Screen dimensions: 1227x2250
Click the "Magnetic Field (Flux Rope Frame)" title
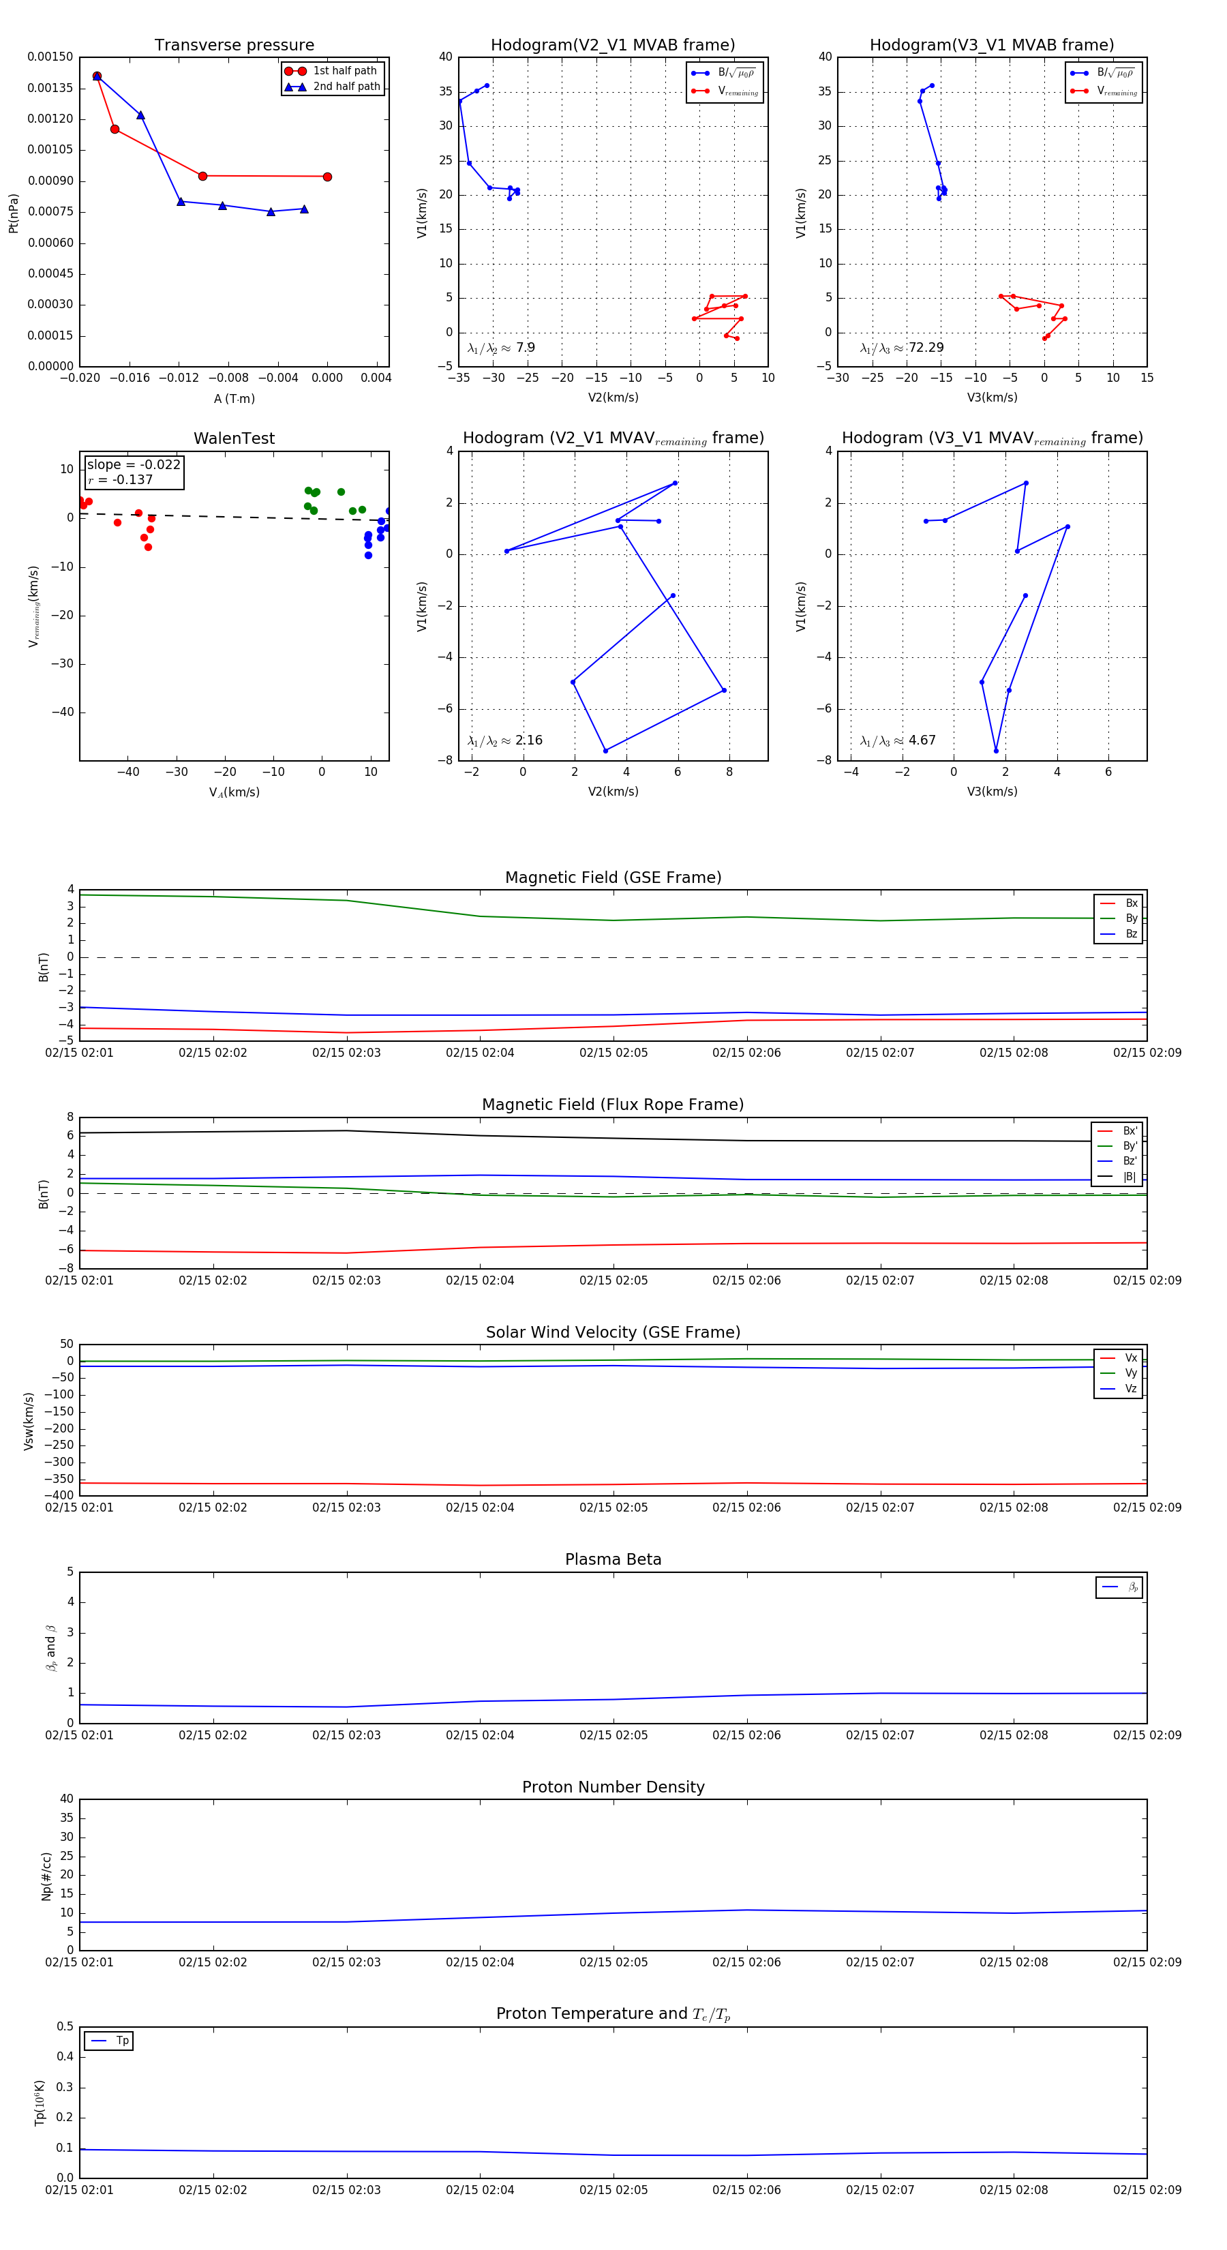pos(613,1105)
